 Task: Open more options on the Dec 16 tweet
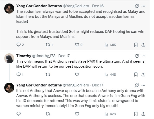click(143, 6)
